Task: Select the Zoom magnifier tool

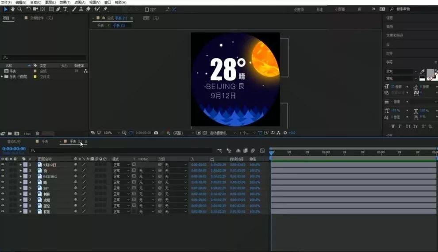Action: [19, 9]
